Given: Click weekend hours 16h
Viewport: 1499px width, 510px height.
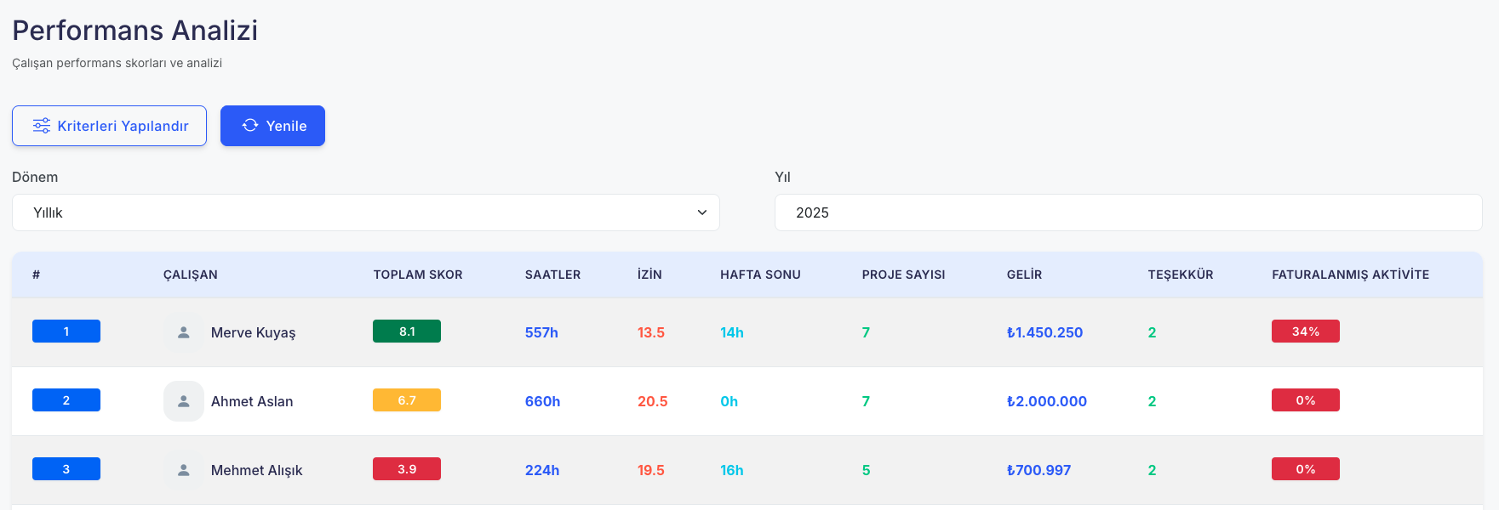Looking at the screenshot, I should tap(732, 470).
